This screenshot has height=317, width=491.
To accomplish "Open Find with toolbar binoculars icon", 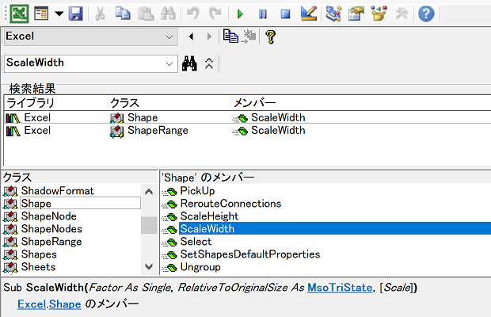I will coord(168,13).
